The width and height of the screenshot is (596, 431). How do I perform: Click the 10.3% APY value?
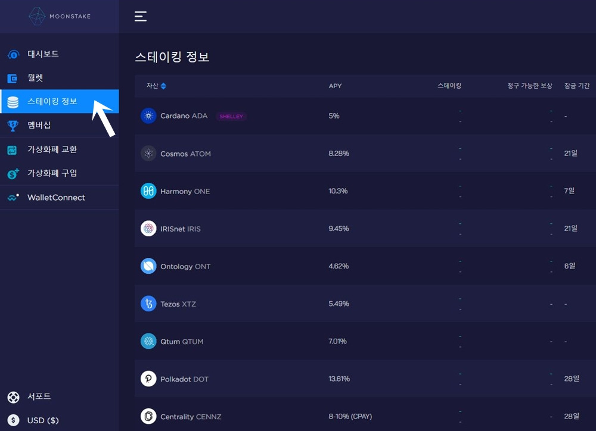click(x=338, y=191)
